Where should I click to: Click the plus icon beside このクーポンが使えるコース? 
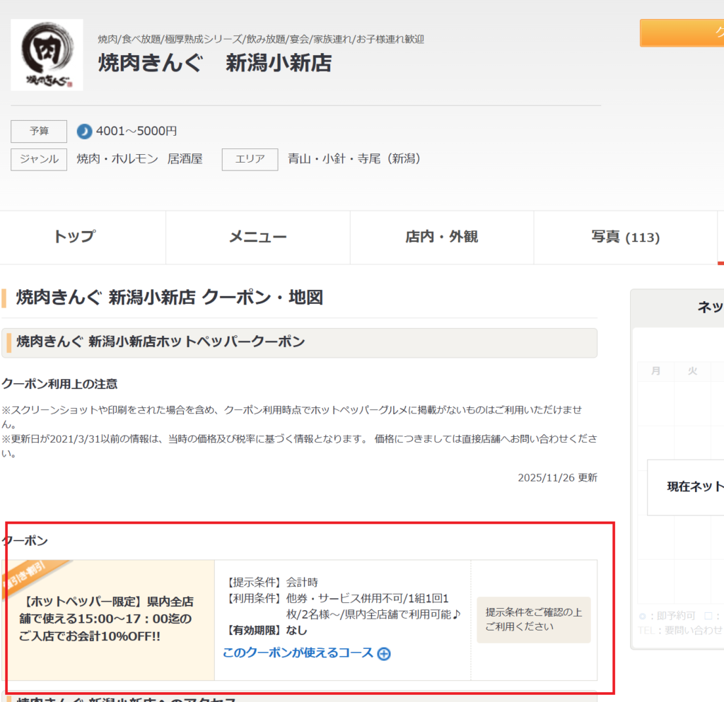coord(384,654)
